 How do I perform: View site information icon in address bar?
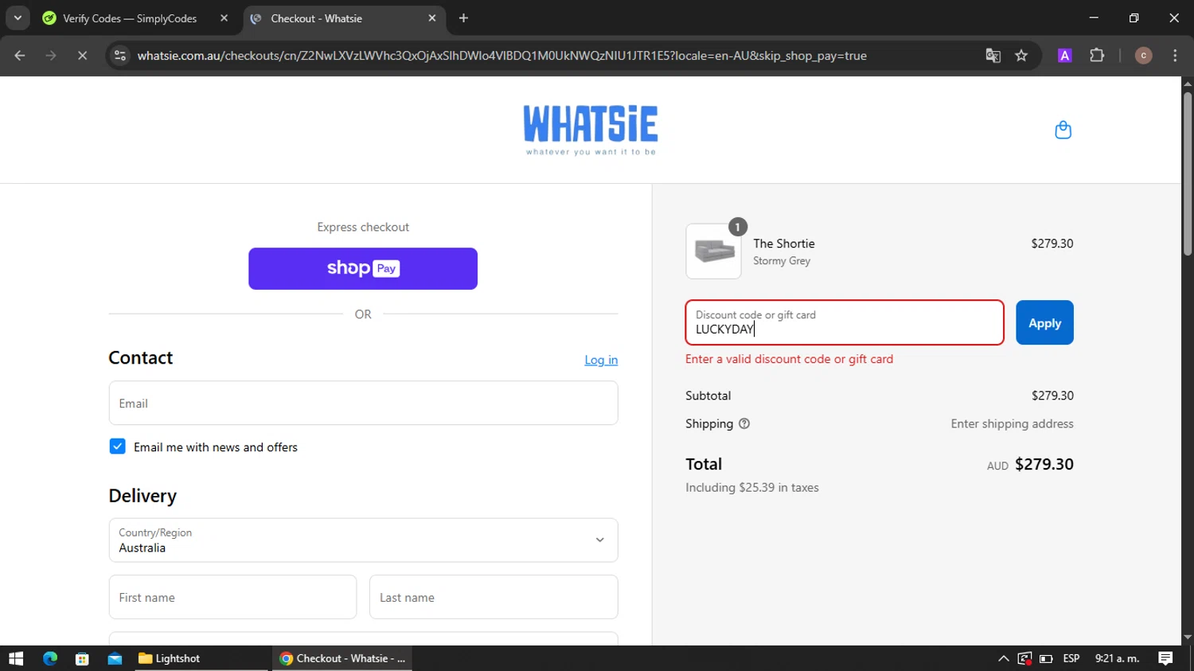tap(120, 56)
